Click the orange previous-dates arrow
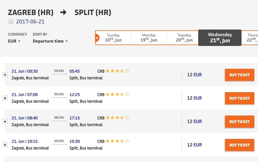This screenshot has height=162, width=258. point(97,38)
